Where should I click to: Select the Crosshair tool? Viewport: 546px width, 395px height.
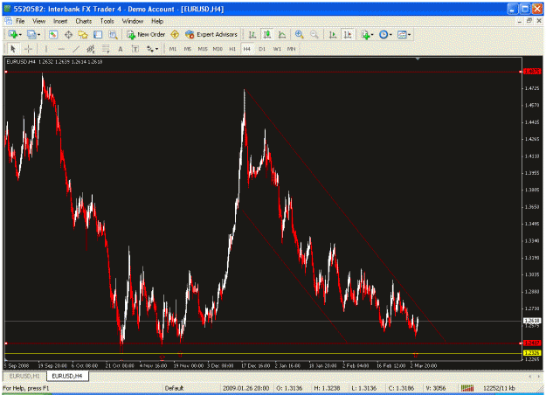tap(28, 49)
